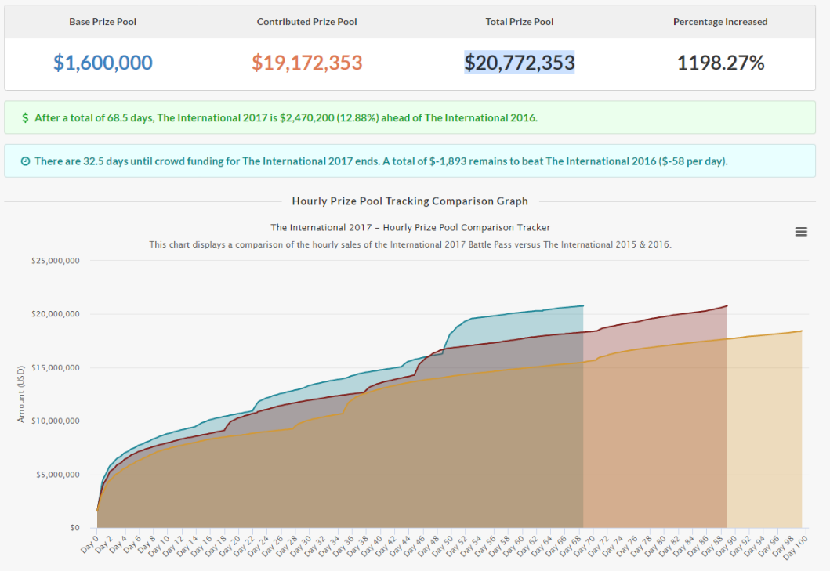Image resolution: width=830 pixels, height=571 pixels.
Task: Click the highlighted Total Prize Pool $20,772,353
Action: click(520, 63)
